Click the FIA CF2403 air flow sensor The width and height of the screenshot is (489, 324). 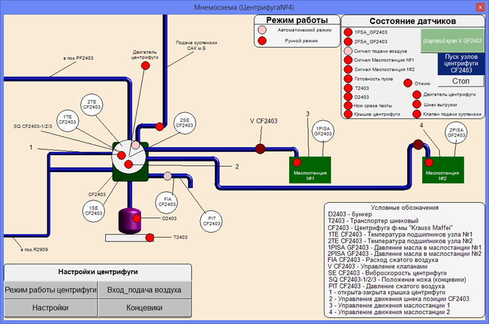click(x=166, y=200)
